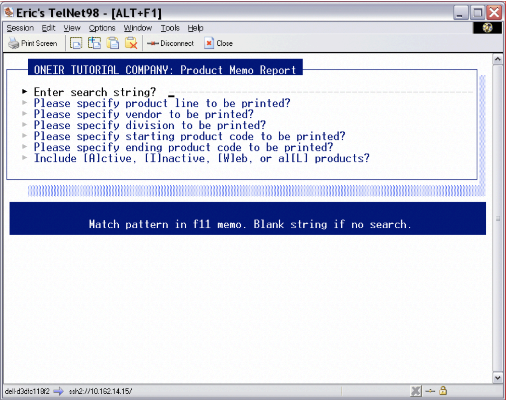Click the paste clipboard toolbar icon
The width and height of the screenshot is (506, 402).
point(113,43)
